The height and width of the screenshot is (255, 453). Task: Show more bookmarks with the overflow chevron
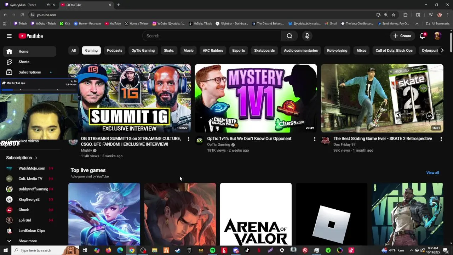pyautogui.click(x=417, y=24)
